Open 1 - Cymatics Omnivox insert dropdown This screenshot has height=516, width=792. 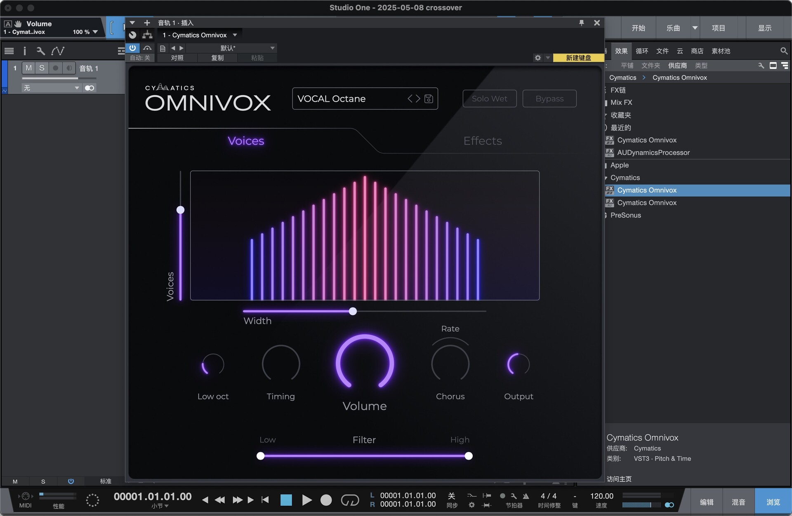[235, 35]
